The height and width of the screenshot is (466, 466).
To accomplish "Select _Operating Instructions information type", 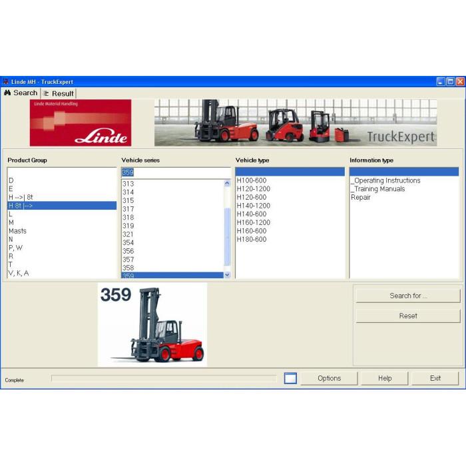I will 404,180.
